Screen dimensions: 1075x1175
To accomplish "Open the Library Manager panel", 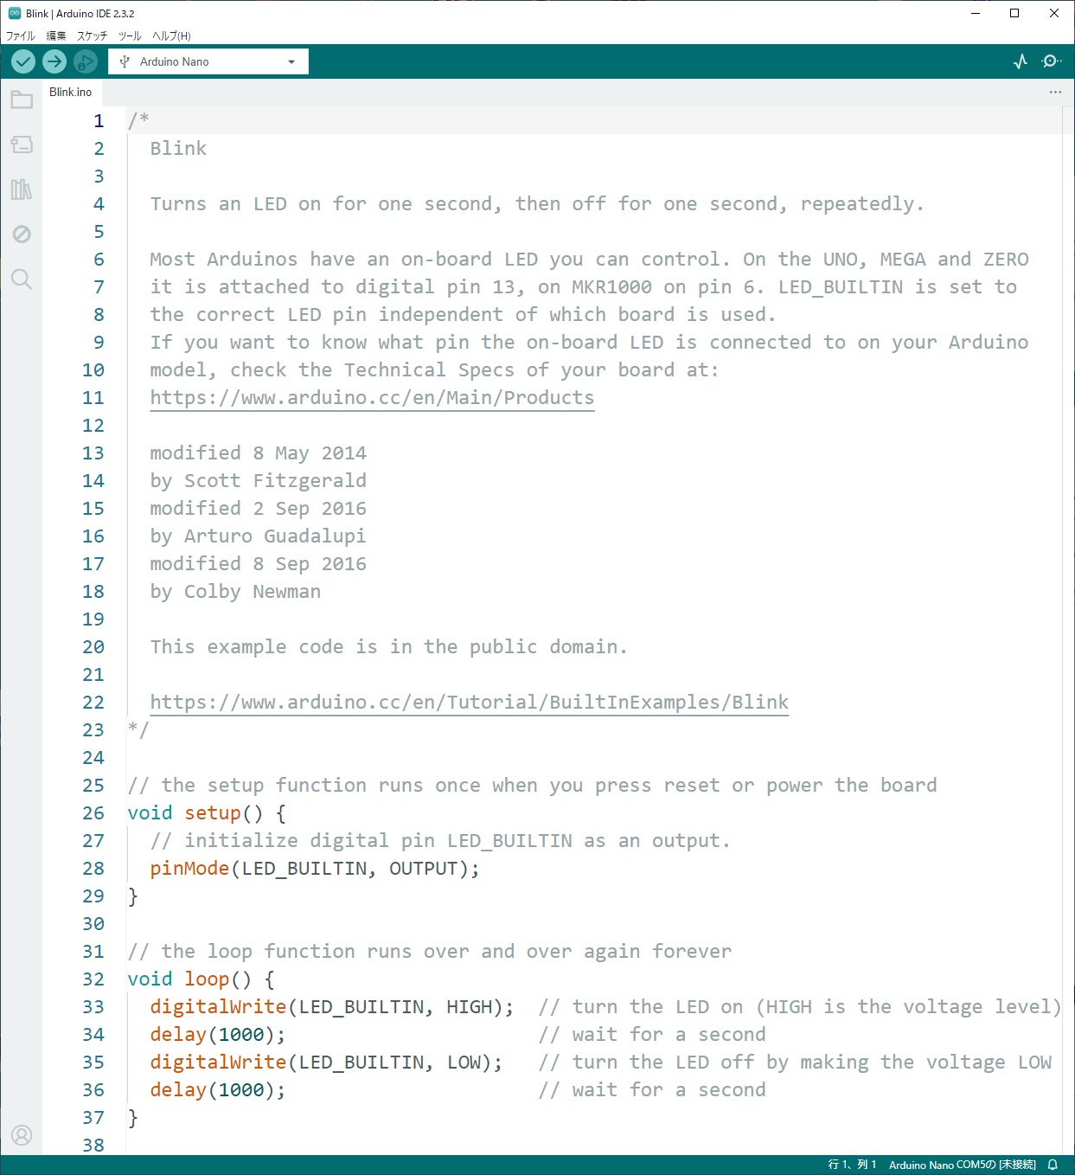I will pyautogui.click(x=22, y=189).
